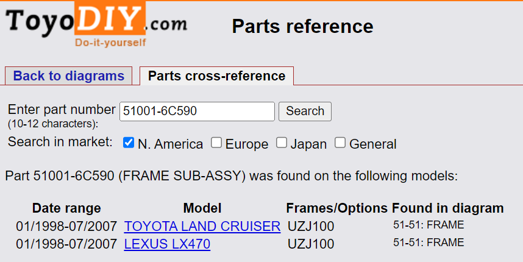
Task: Follow the LEXUS LX470 model link
Action: pos(167,245)
